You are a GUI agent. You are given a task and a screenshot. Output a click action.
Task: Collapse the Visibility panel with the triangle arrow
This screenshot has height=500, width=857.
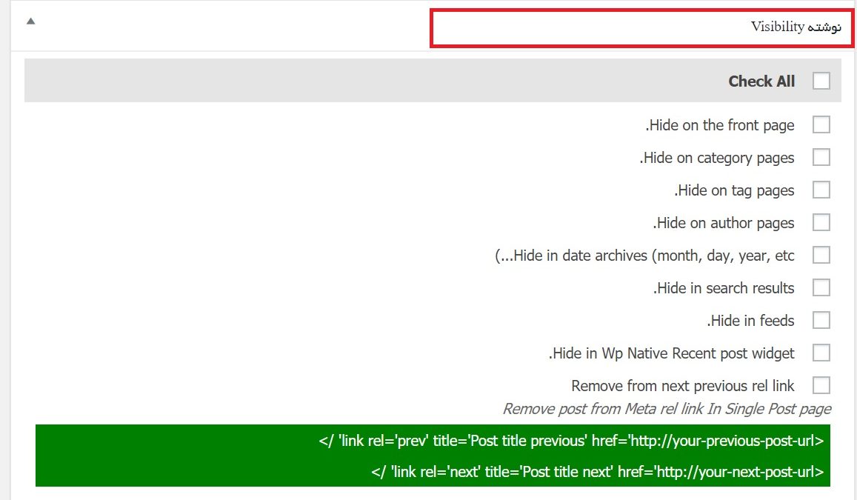[x=30, y=21]
